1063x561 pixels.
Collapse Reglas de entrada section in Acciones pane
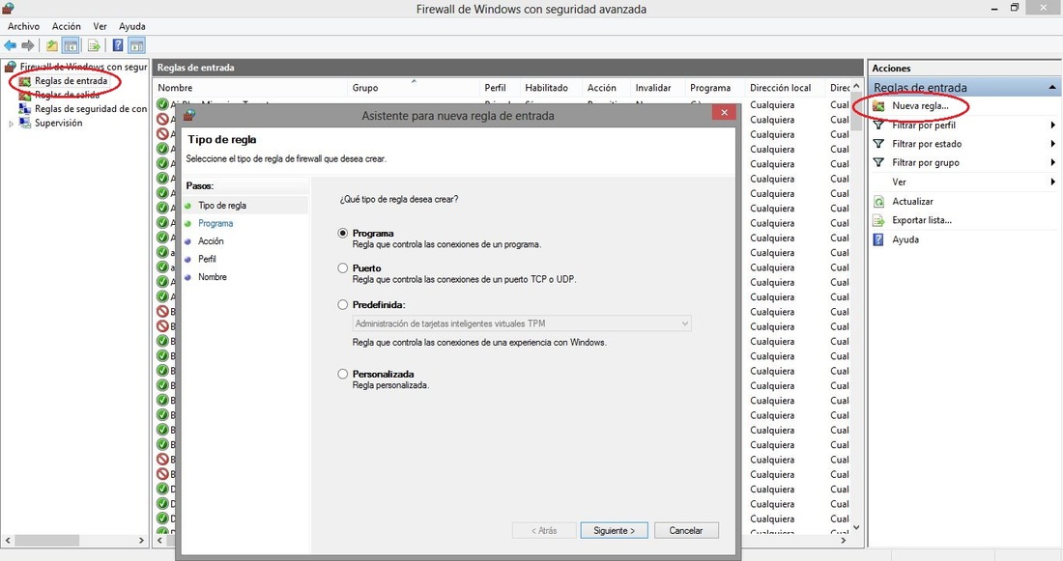pos(1052,88)
